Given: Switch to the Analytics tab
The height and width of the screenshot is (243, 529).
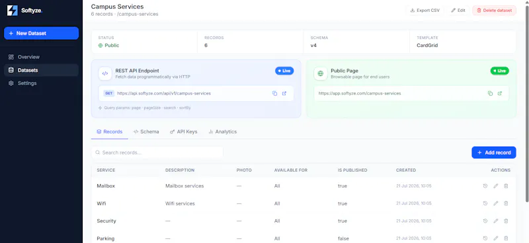Looking at the screenshot, I should (x=222, y=131).
